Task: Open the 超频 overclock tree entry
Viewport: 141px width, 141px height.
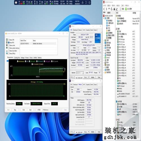Action: pyautogui.click(x=109, y=30)
